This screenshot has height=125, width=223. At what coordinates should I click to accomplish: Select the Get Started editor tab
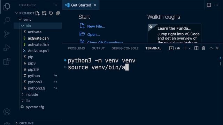click(x=80, y=5)
